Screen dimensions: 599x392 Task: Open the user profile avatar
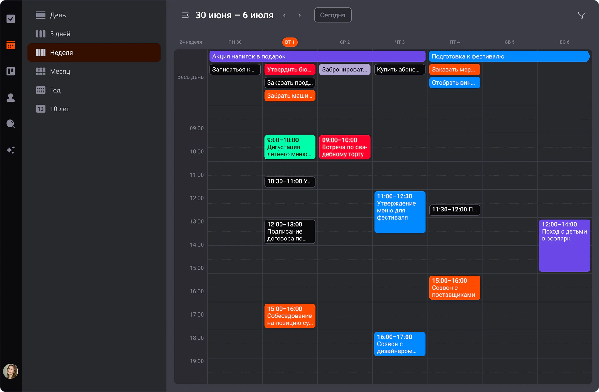[11, 371]
